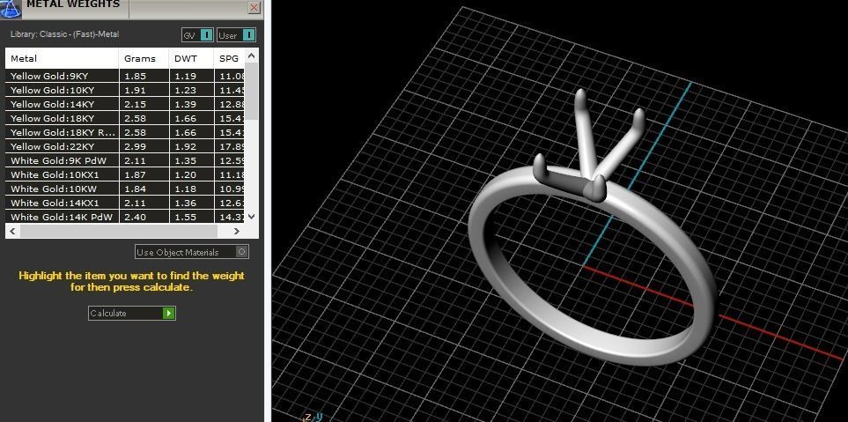Click the vertical scrollbar thumb in table
This screenshot has width=848, height=422.
tap(252, 91)
